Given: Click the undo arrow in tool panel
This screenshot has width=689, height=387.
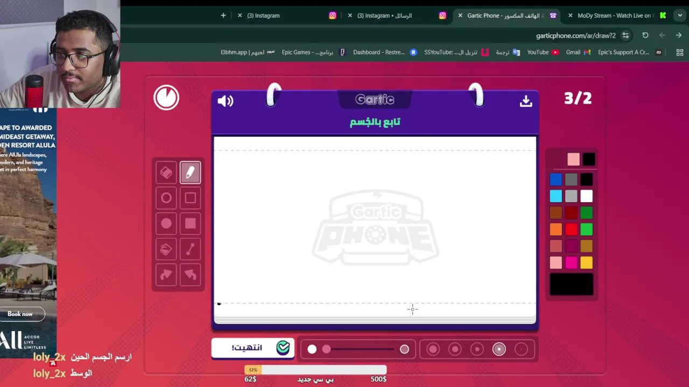Looking at the screenshot, I should coord(191,275).
